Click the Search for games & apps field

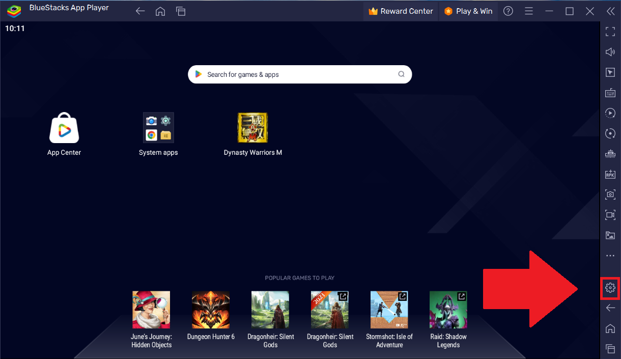tap(299, 74)
